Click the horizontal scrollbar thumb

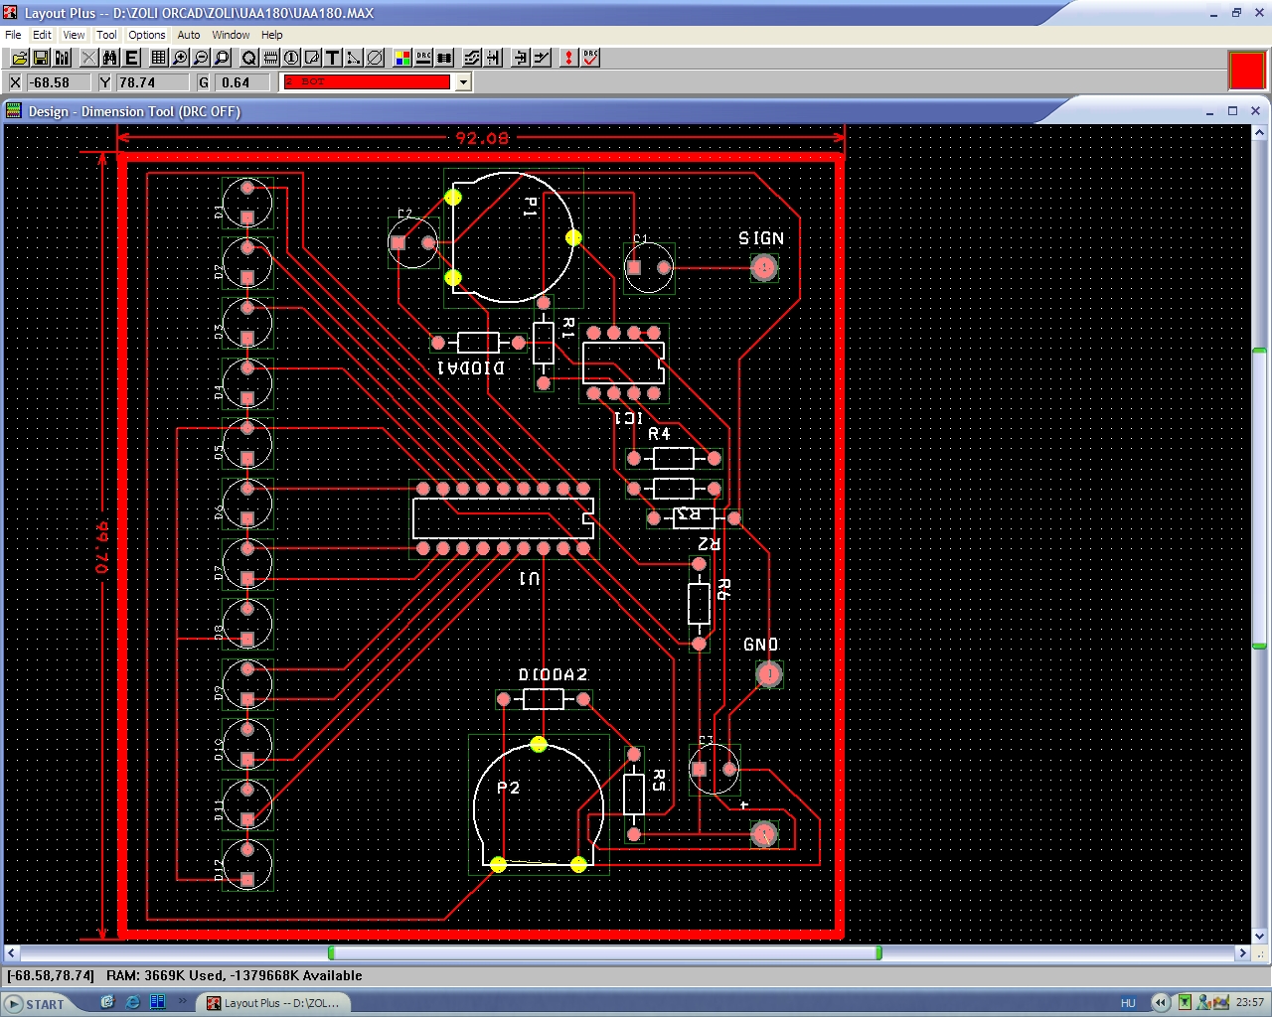point(605,953)
